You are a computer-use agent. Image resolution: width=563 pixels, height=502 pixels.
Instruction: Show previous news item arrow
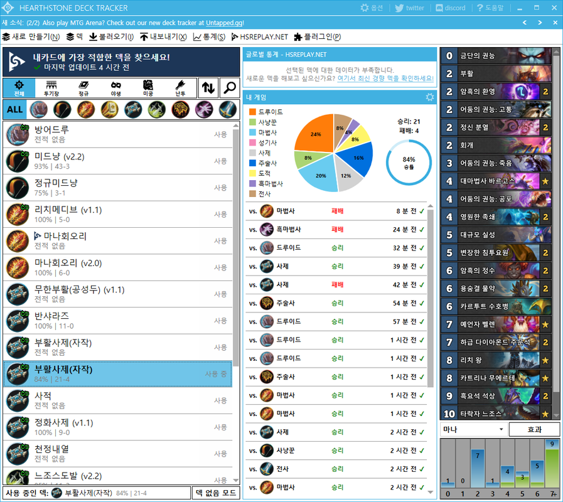click(525, 23)
